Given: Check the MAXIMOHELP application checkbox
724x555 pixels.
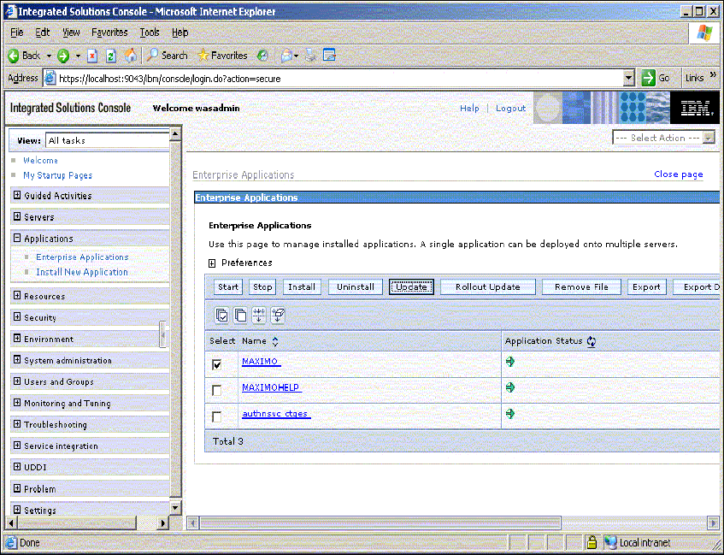Looking at the screenshot, I should pos(217,390).
